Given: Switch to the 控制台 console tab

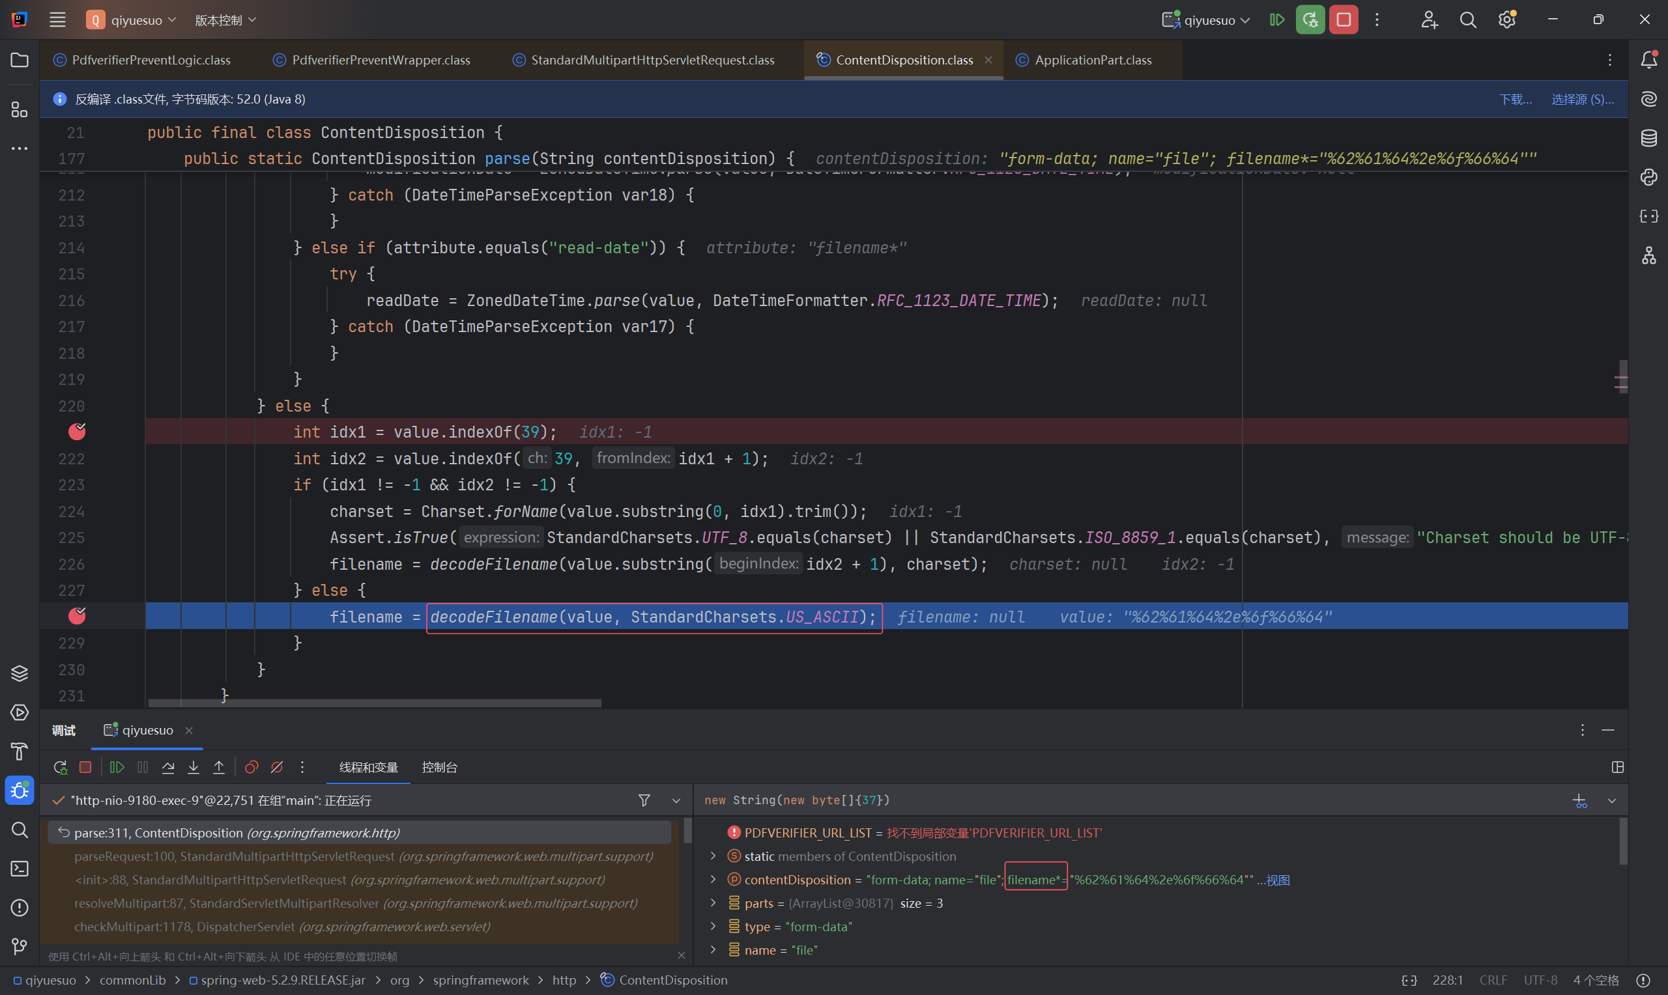Looking at the screenshot, I should [439, 767].
